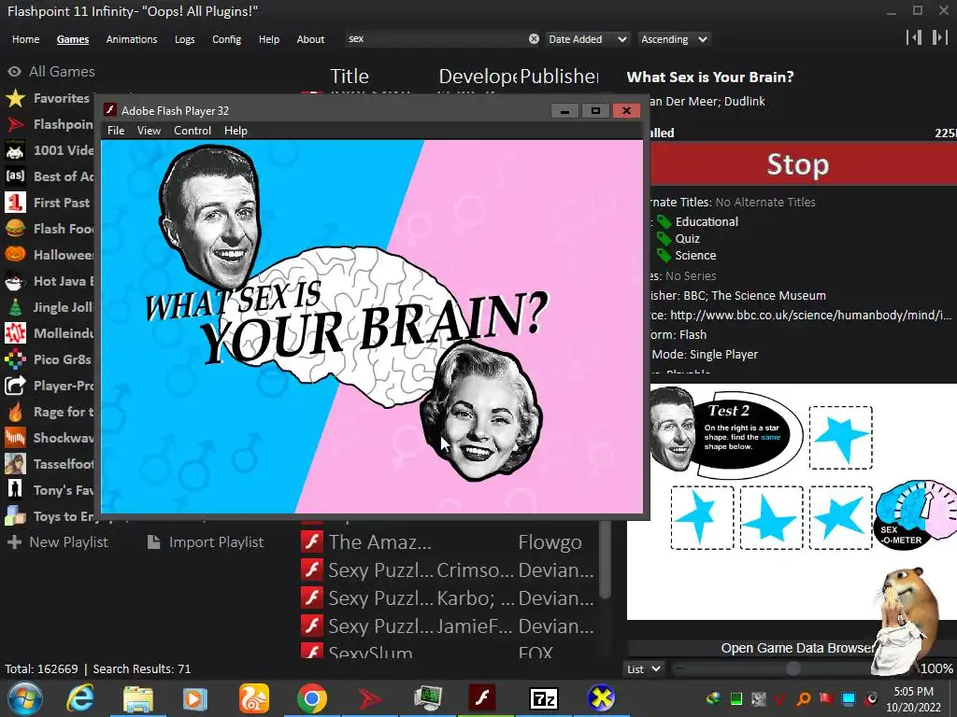957x717 pixels.
Task: Select the First Past playlist icon
Action: tap(15, 203)
